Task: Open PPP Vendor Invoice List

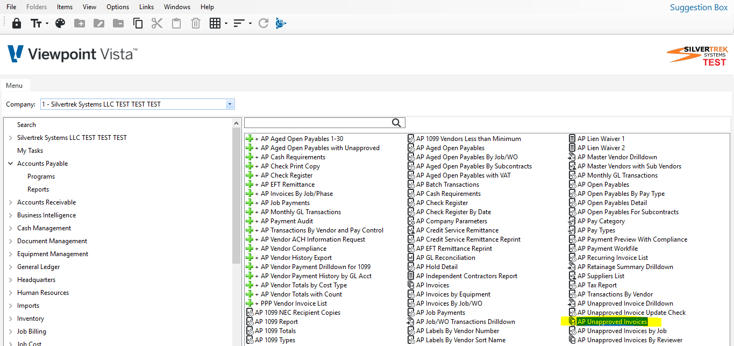Action: click(x=294, y=303)
